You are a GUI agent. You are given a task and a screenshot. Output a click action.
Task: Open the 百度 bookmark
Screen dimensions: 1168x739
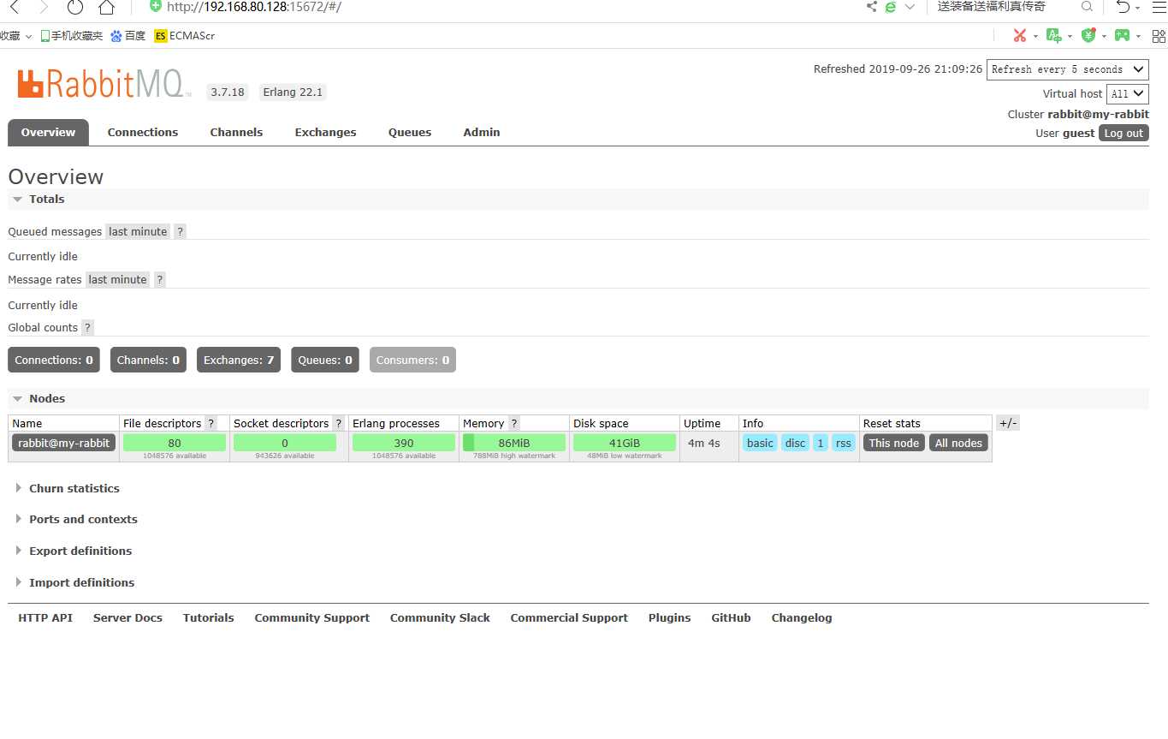(x=128, y=36)
